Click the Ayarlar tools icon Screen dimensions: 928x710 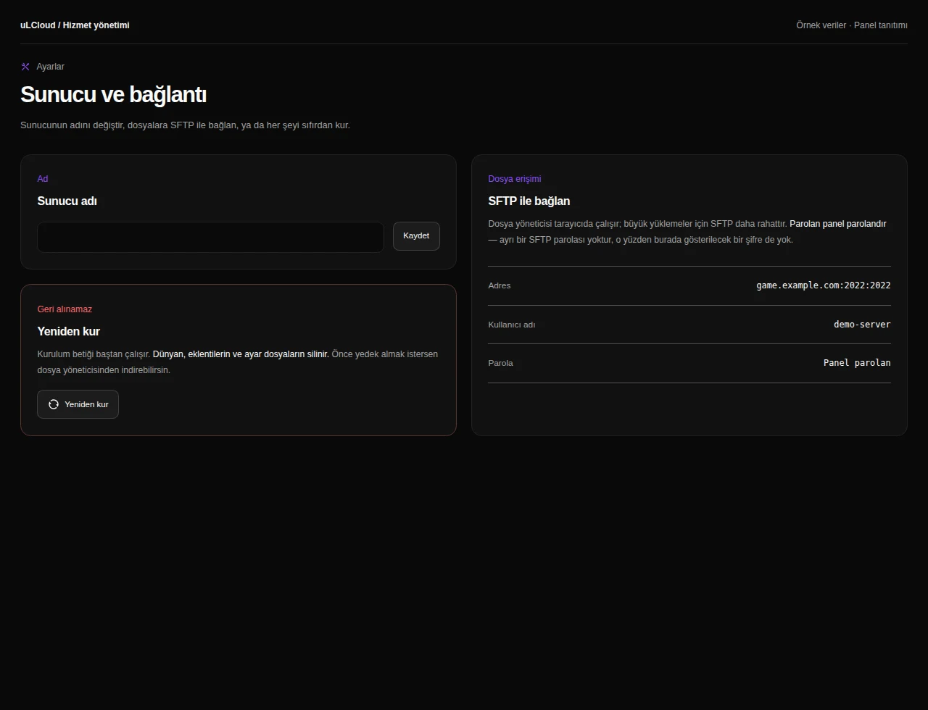pyautogui.click(x=25, y=67)
